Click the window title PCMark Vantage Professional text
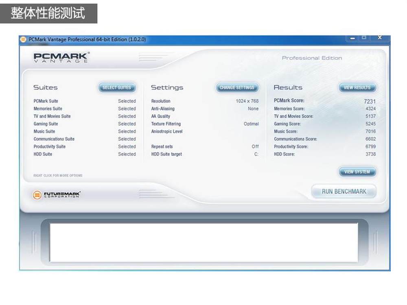 click(x=87, y=39)
